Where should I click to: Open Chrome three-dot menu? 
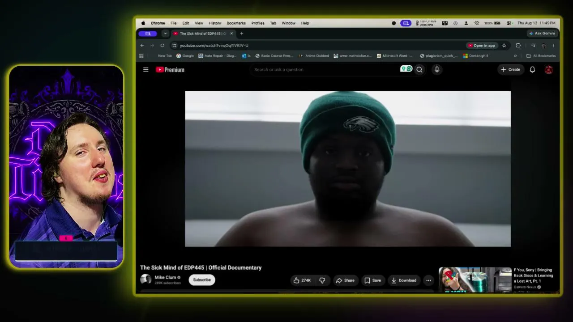pyautogui.click(x=553, y=45)
